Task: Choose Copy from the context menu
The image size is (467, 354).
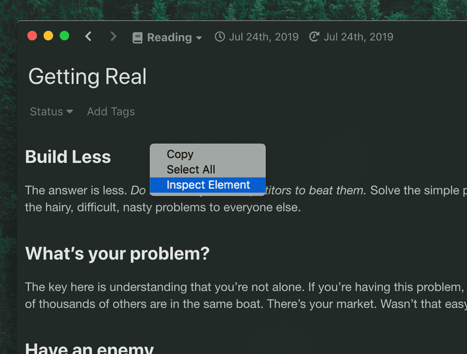Action: (x=180, y=154)
